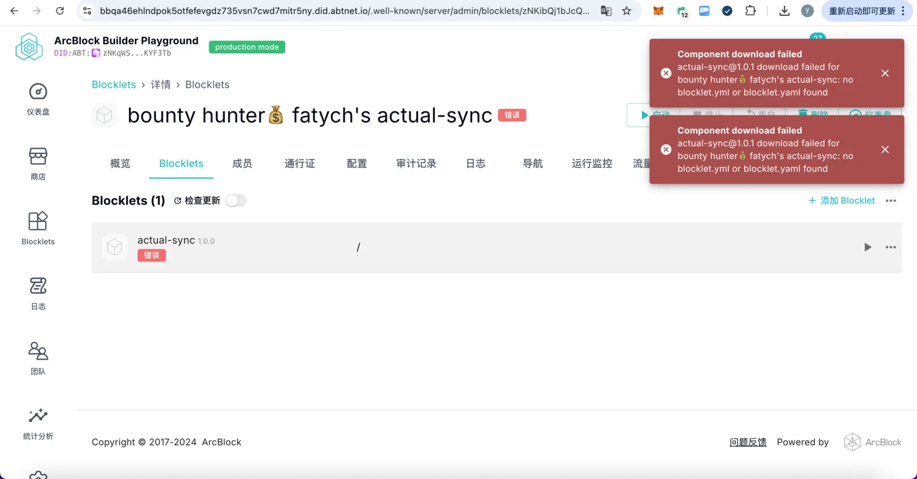Close the second Component download failed notification
The height and width of the screenshot is (479, 917).
click(885, 149)
